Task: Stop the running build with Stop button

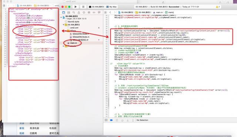Action: click(x=83, y=7)
